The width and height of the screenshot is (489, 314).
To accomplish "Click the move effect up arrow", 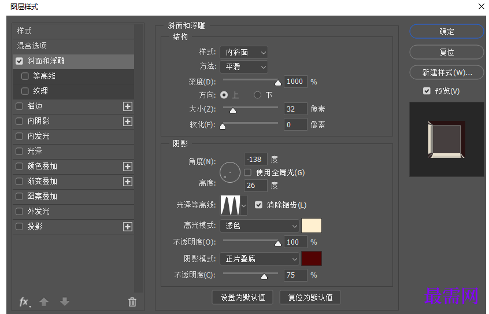I will point(44,302).
